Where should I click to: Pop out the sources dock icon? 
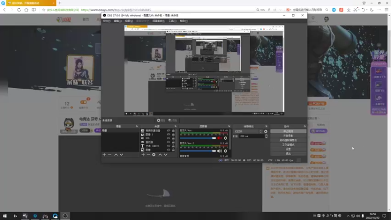click(175, 127)
